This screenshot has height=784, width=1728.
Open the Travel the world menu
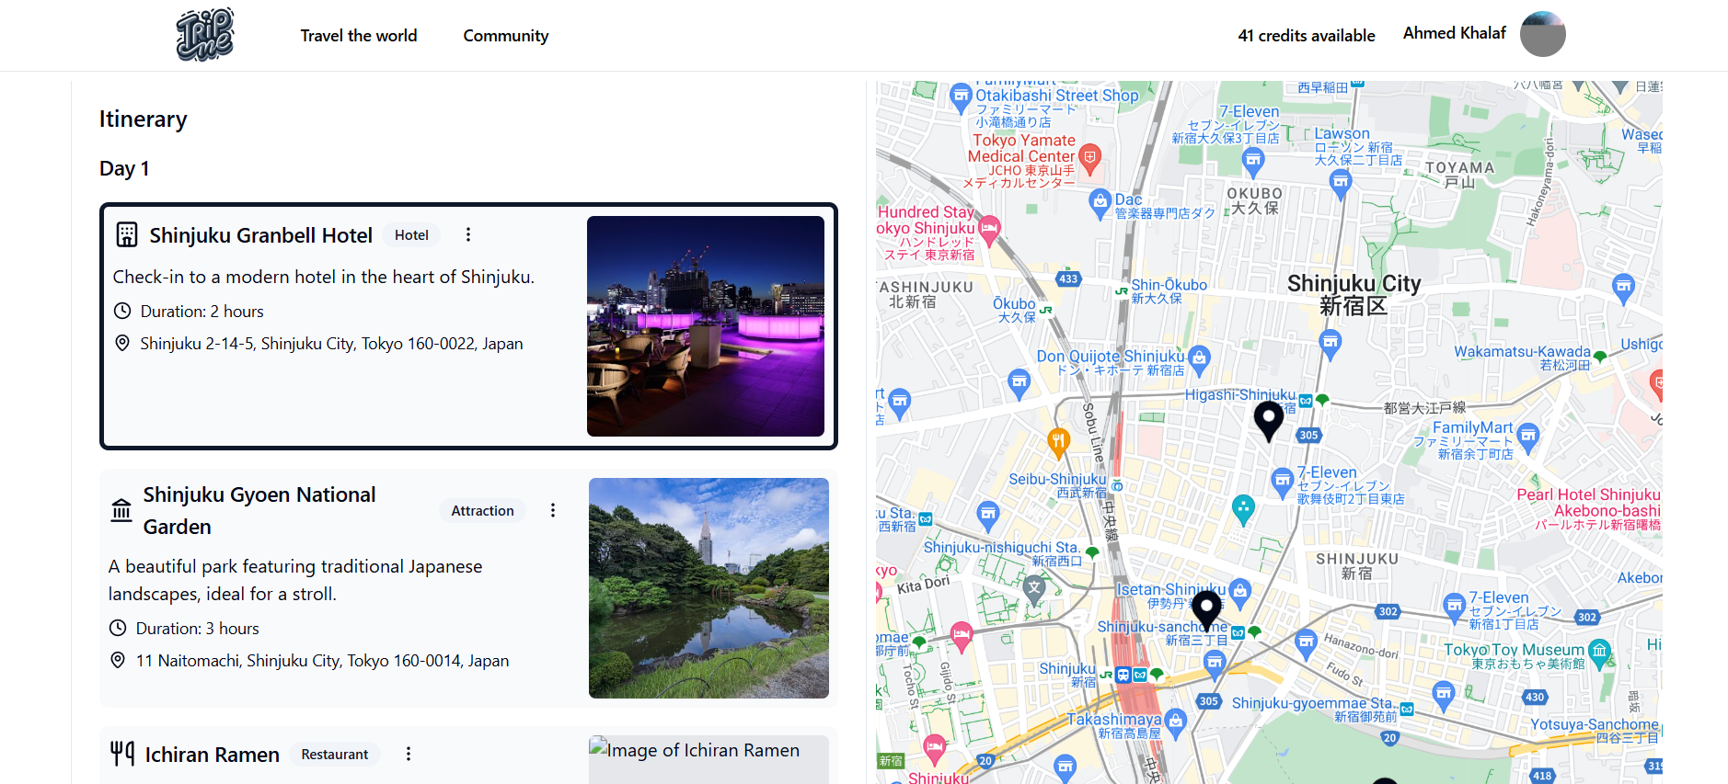[x=358, y=36]
